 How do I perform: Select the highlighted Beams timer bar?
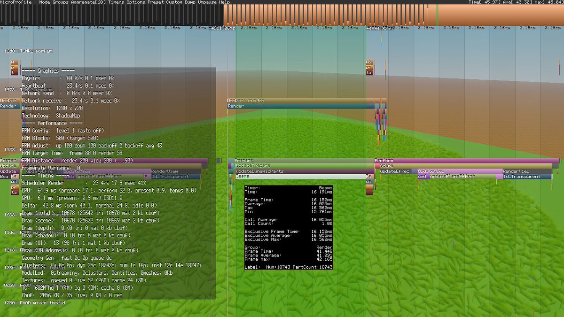tap(300, 177)
